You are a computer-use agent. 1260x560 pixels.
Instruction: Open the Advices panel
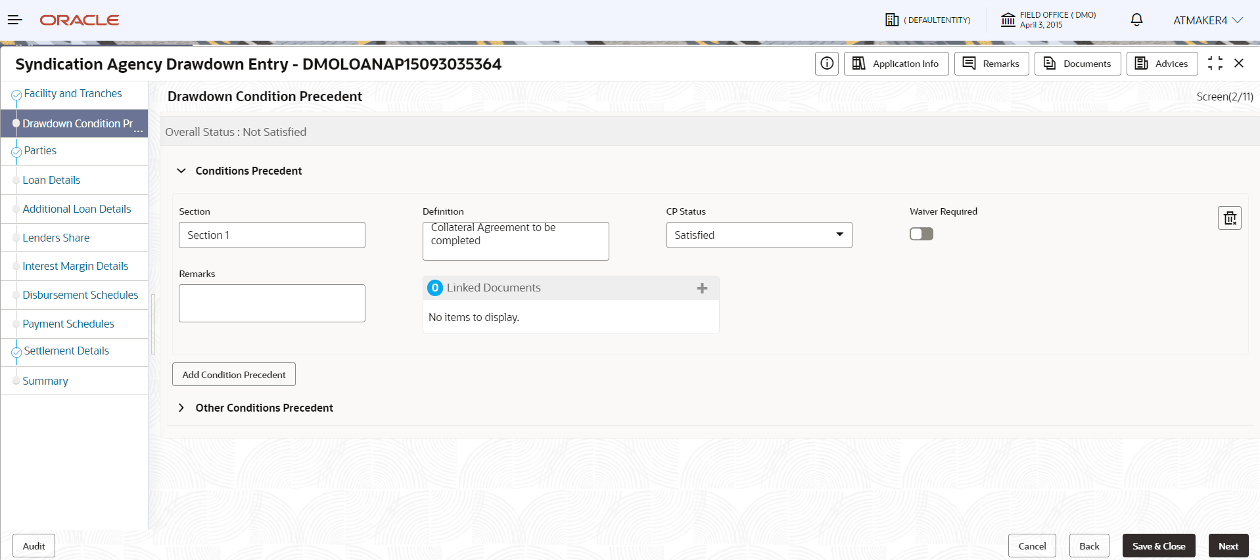click(1162, 64)
